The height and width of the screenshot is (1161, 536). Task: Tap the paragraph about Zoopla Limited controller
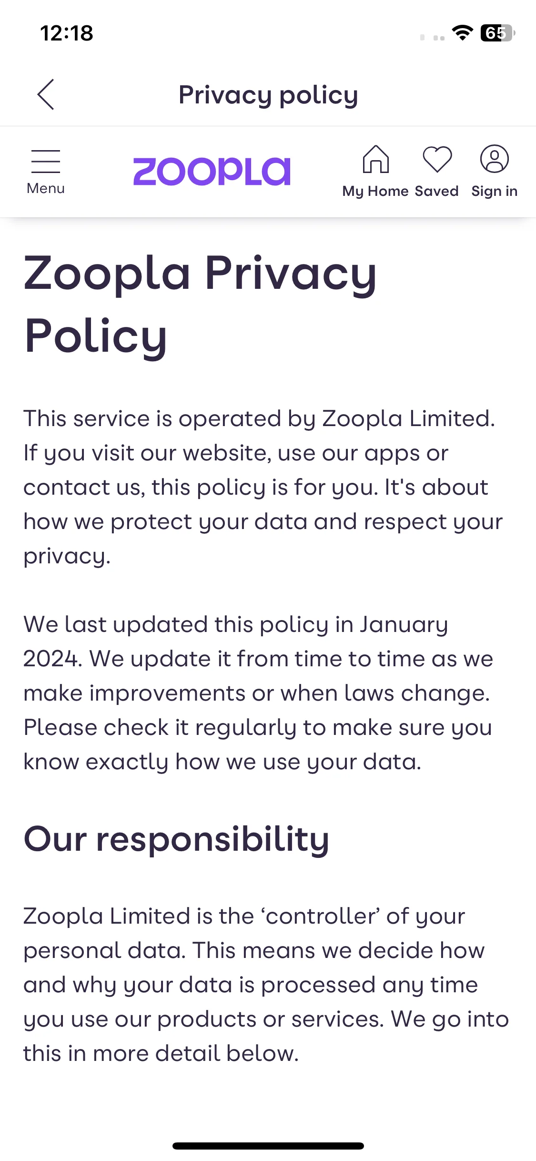pos(266,985)
